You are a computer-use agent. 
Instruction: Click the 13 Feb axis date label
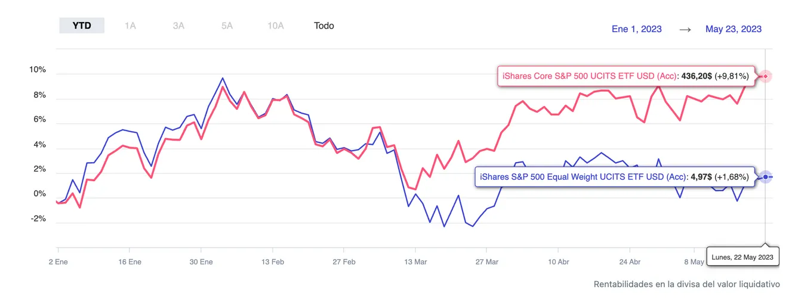click(273, 262)
